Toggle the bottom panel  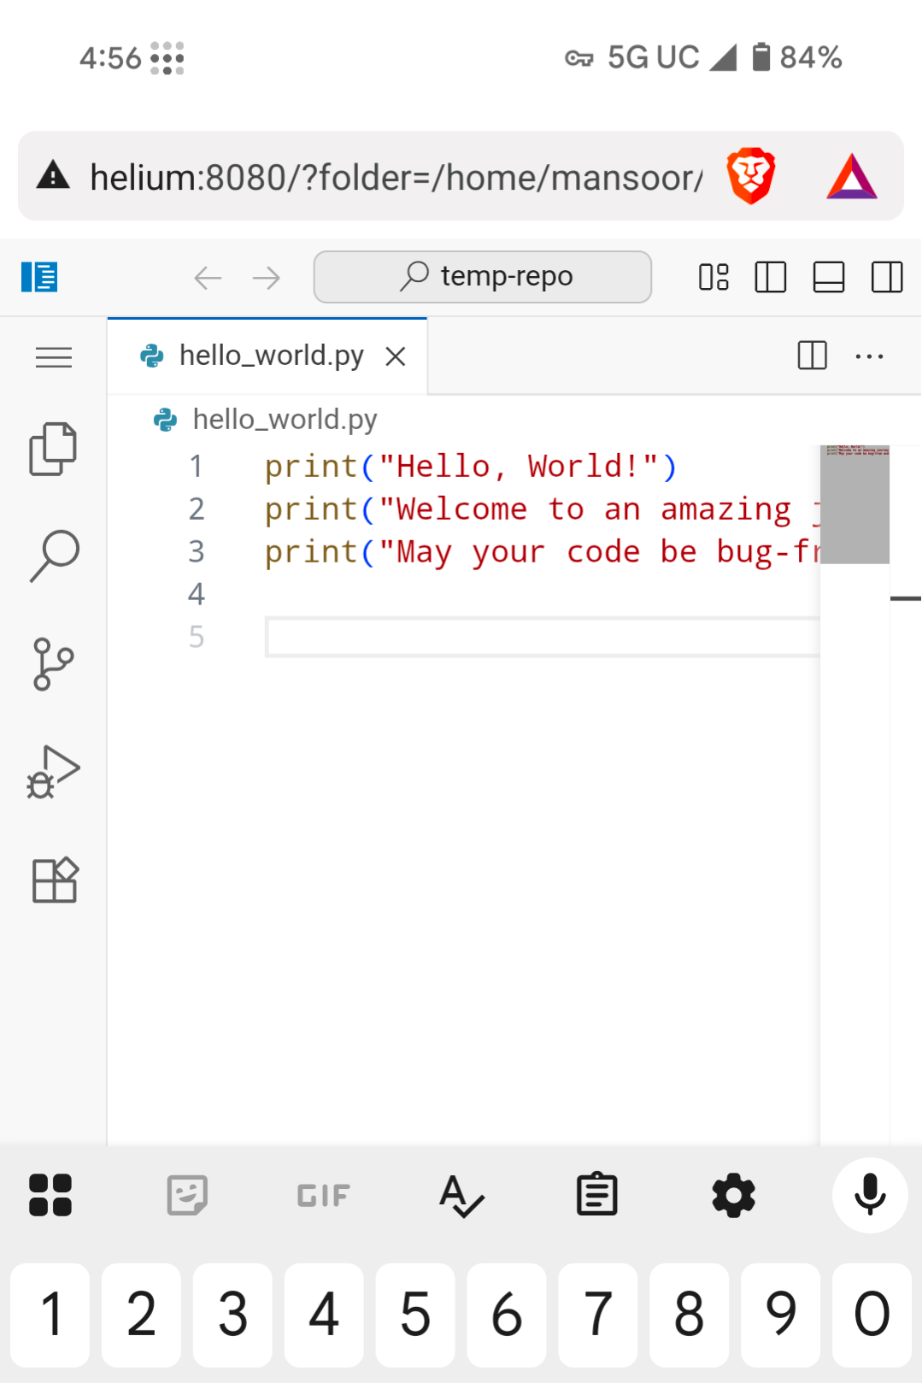(x=829, y=277)
